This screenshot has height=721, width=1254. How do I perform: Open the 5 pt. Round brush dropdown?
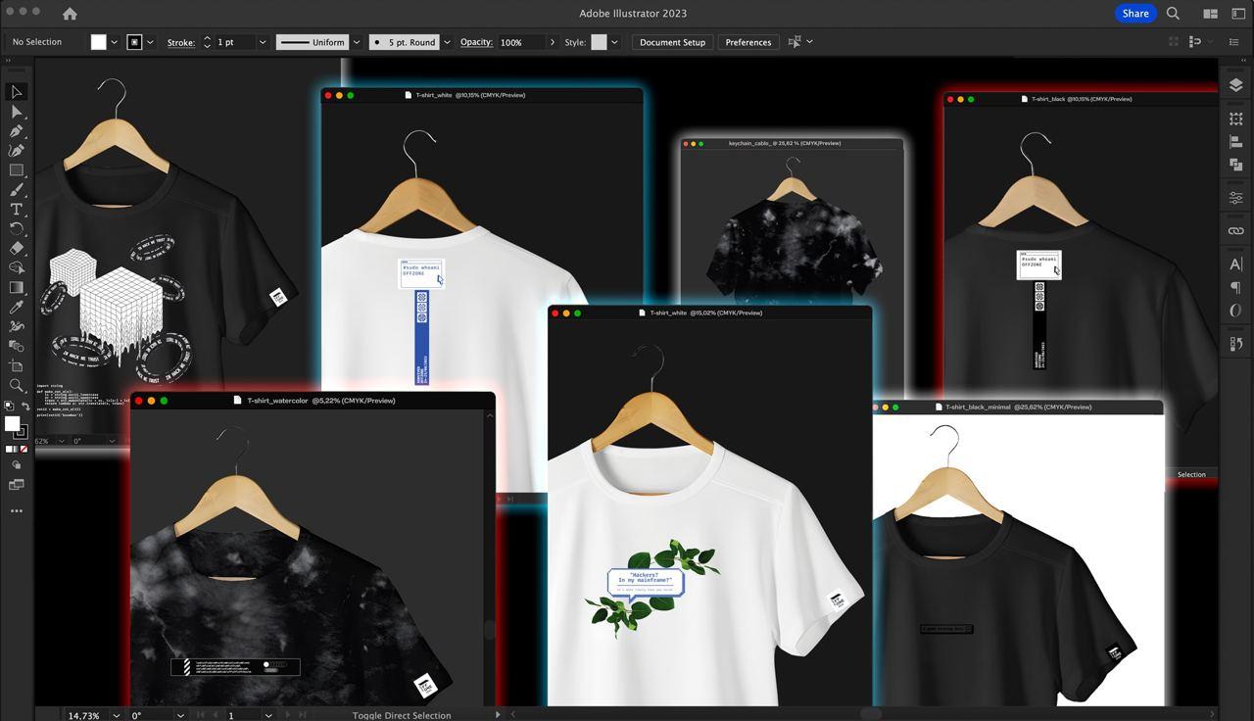click(x=447, y=42)
